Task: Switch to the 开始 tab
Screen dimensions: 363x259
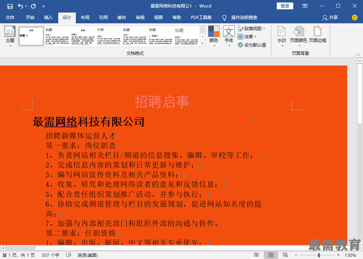Action: pos(30,18)
